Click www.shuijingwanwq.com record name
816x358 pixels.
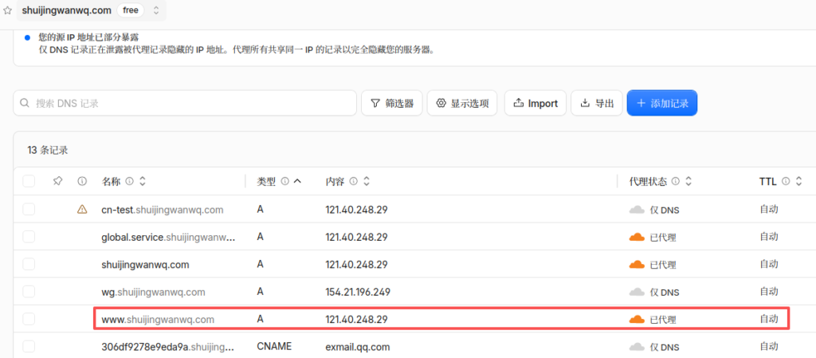coord(158,320)
